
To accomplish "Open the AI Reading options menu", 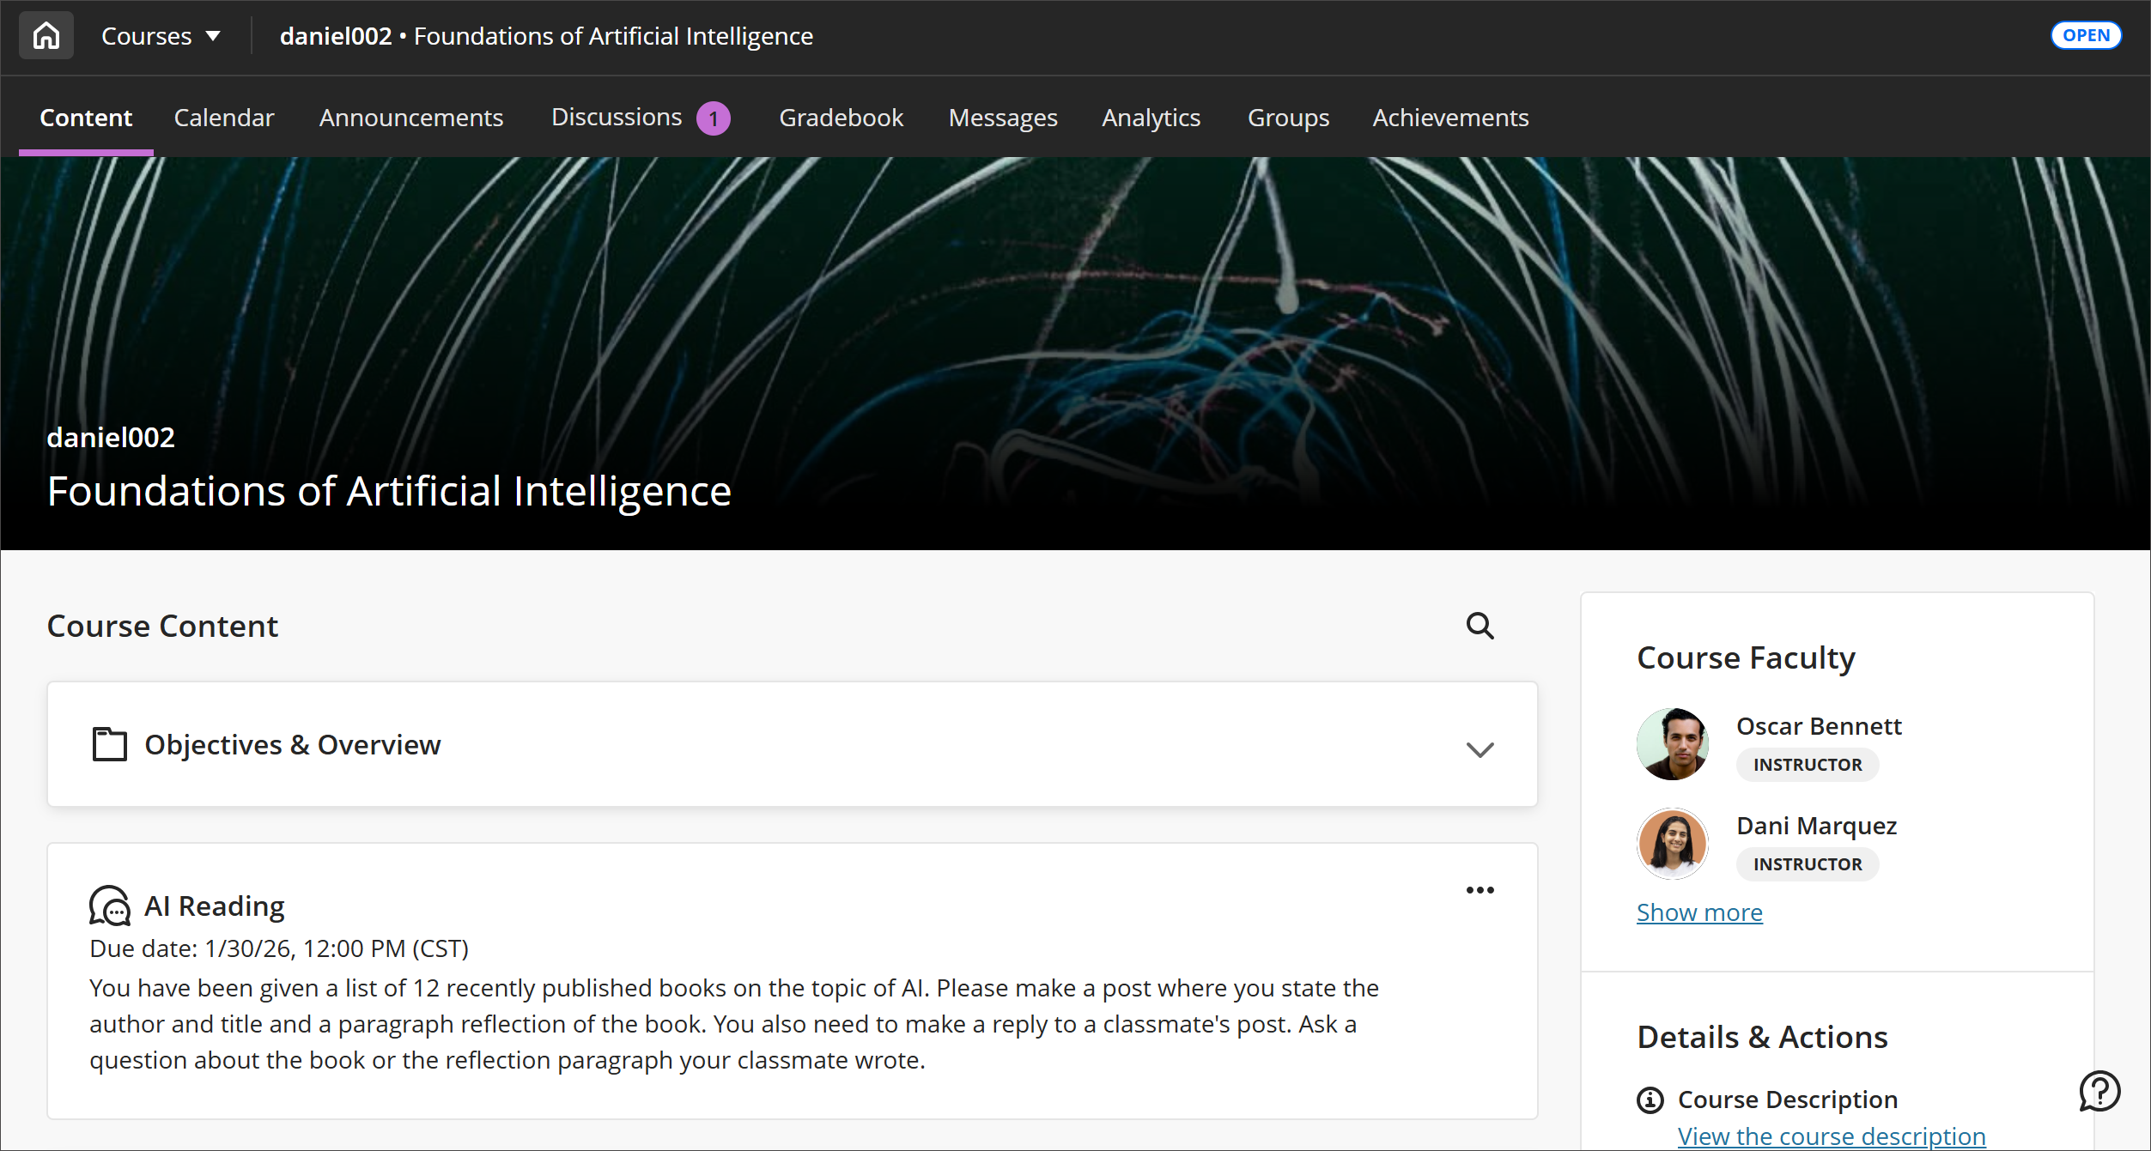I will click(1480, 889).
